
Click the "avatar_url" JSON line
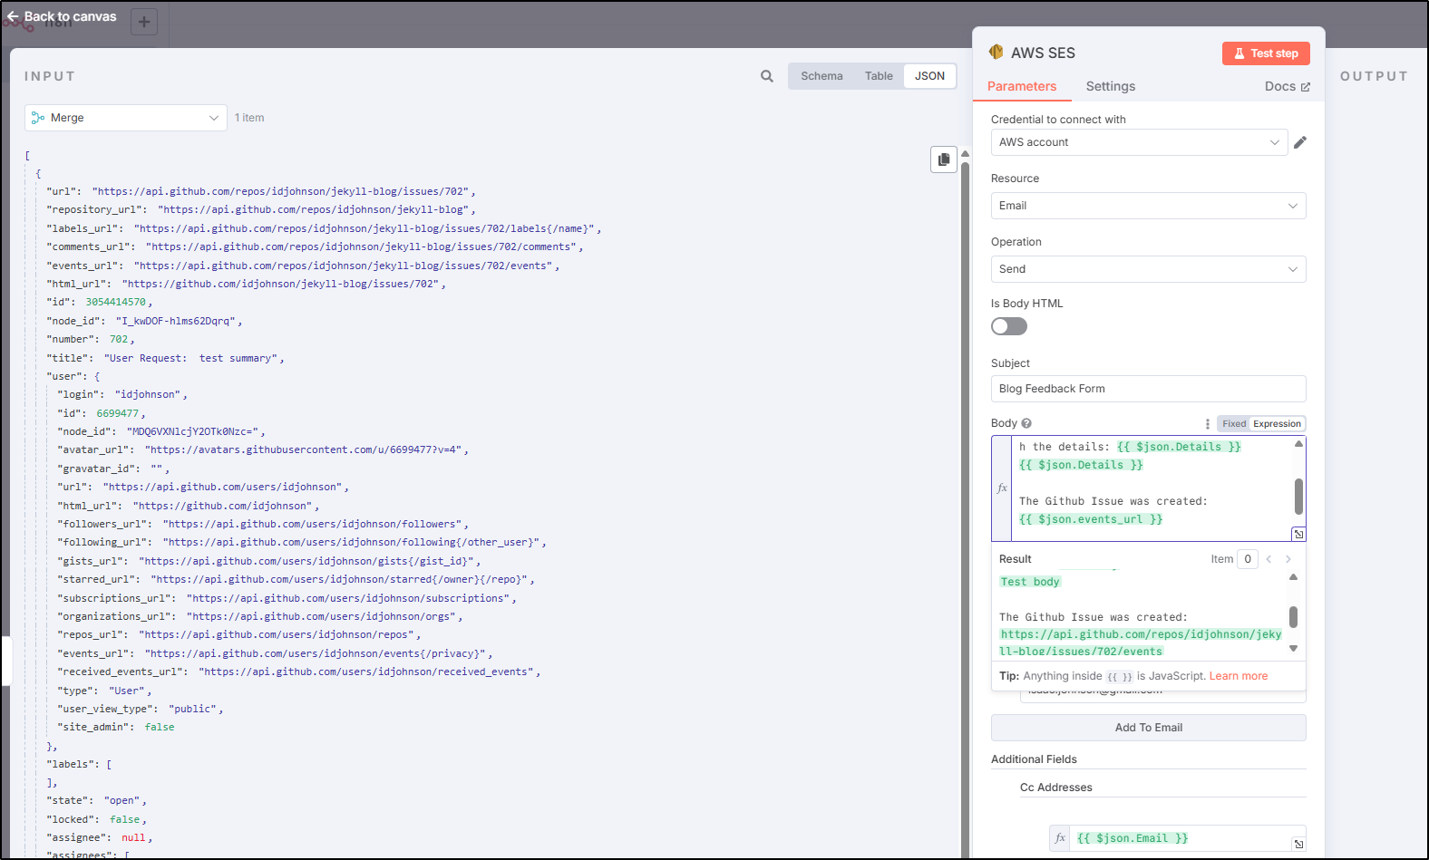263,450
